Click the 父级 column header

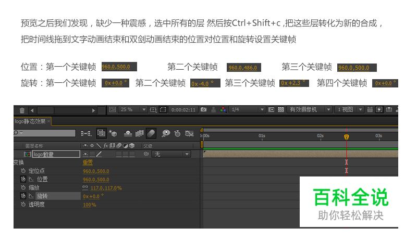coord(148,146)
